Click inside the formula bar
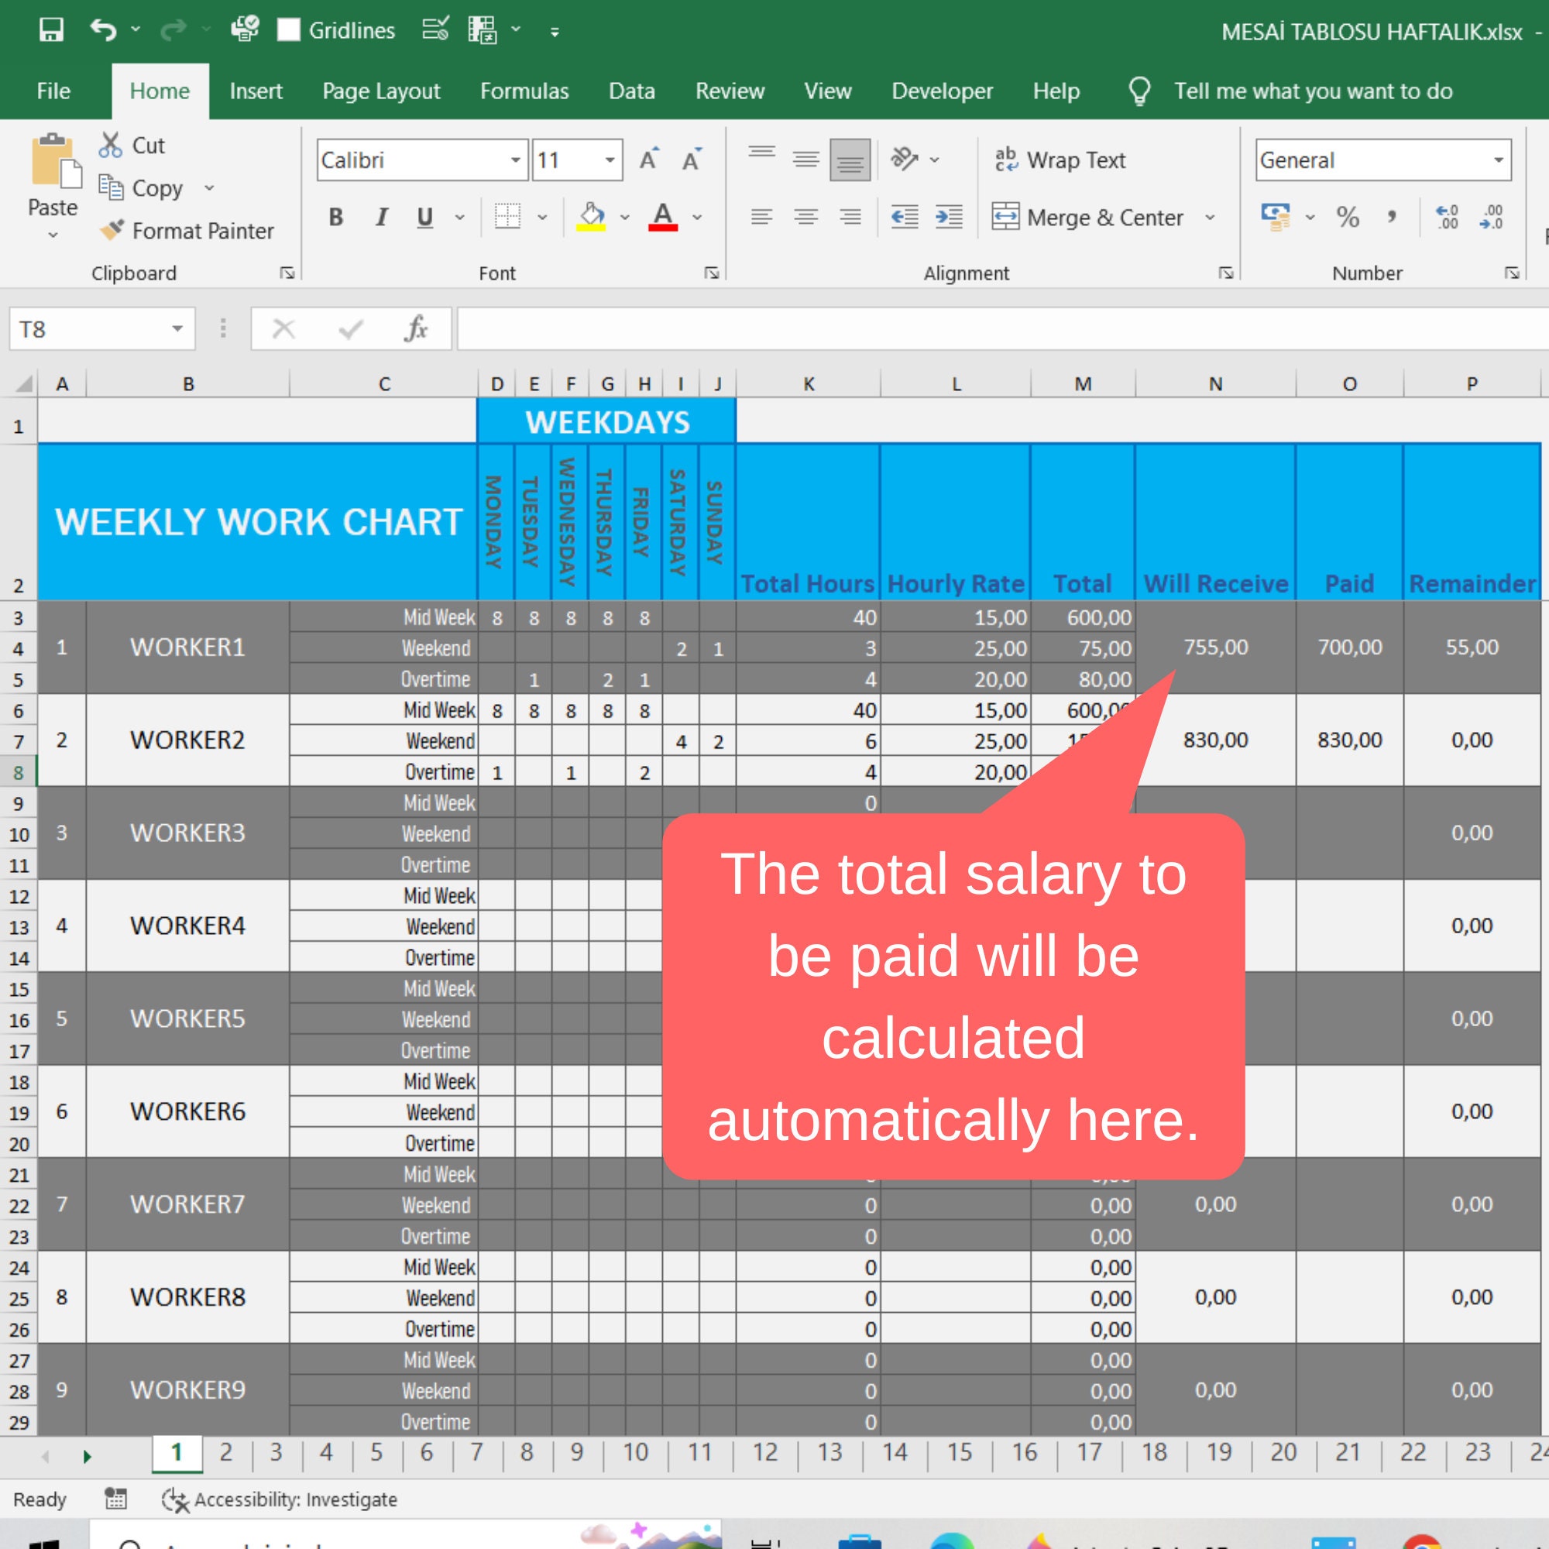This screenshot has width=1549, height=1549. click(x=962, y=328)
